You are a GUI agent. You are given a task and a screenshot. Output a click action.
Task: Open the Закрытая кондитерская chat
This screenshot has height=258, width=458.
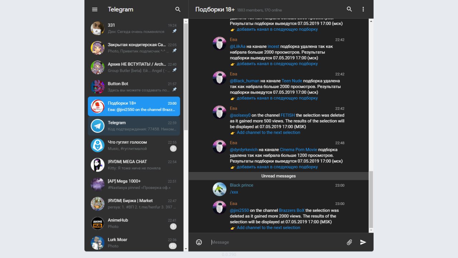(134, 48)
